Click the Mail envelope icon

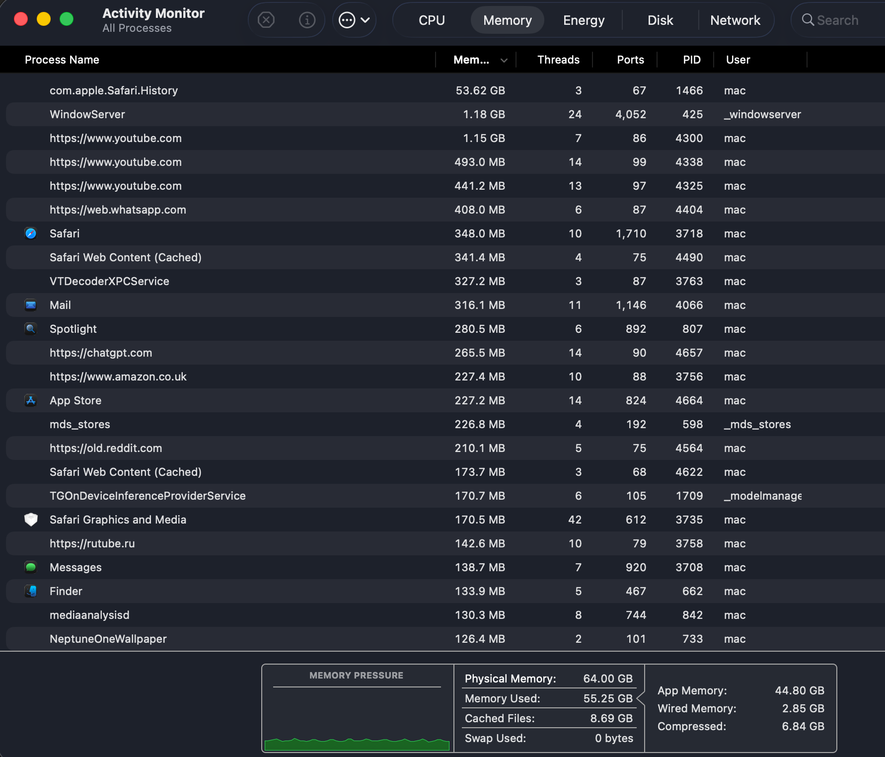[31, 305]
